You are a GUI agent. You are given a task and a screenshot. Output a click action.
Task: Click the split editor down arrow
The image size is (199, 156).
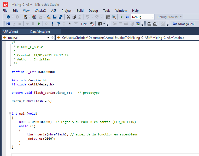click(x=52, y=39)
